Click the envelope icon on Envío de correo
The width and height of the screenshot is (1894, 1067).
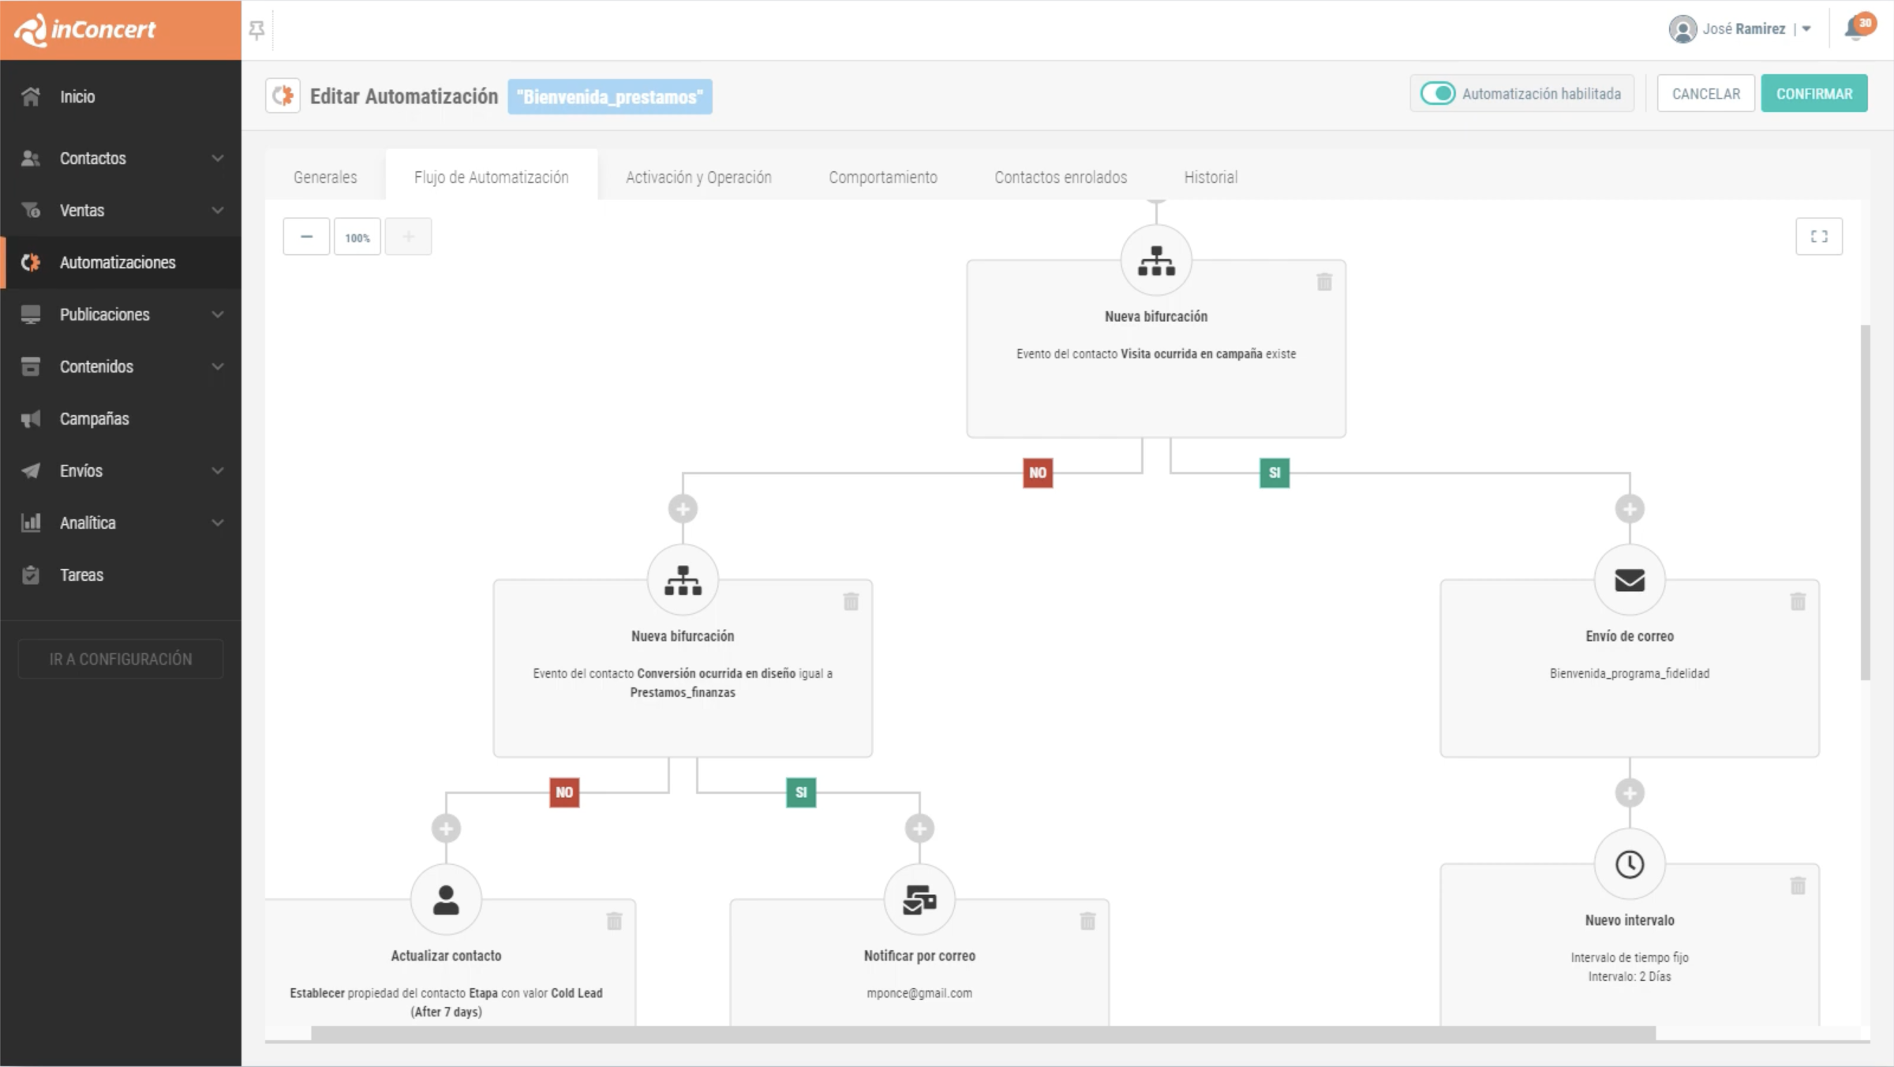[1630, 580]
